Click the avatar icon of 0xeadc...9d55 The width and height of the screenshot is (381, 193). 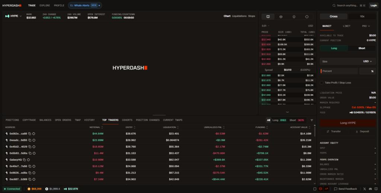(7, 140)
